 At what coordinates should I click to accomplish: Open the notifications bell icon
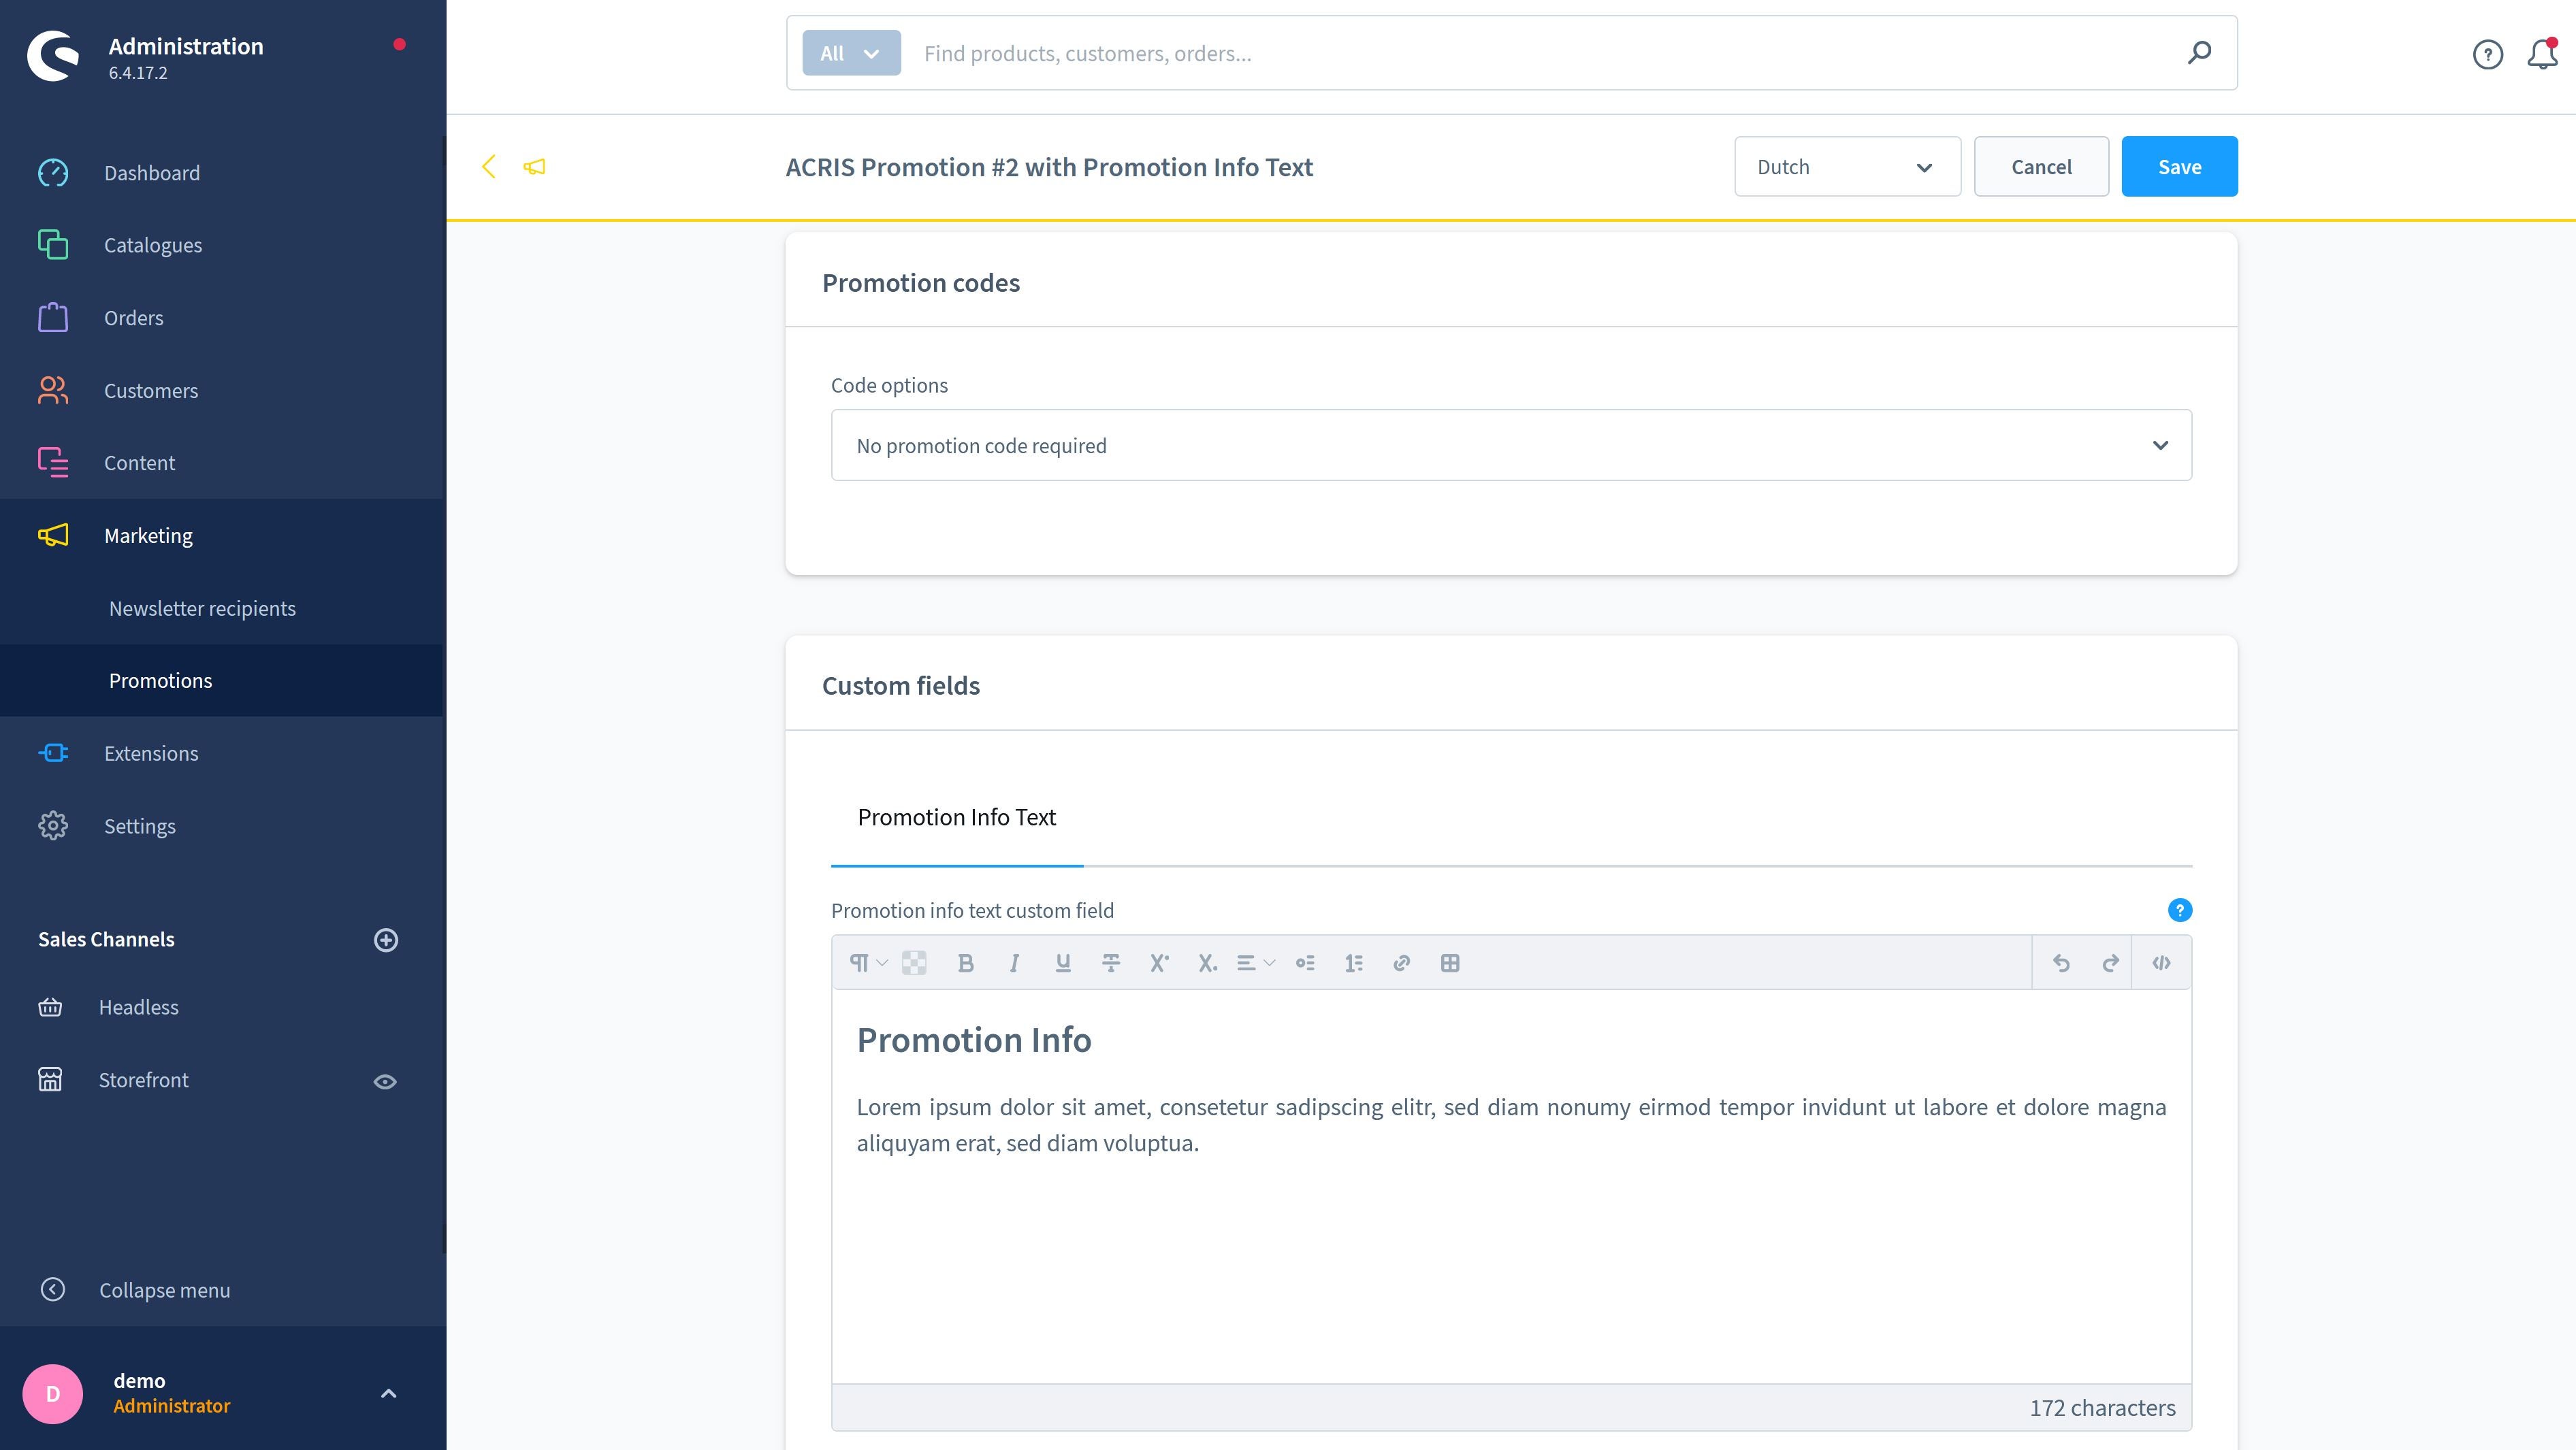point(2542,54)
